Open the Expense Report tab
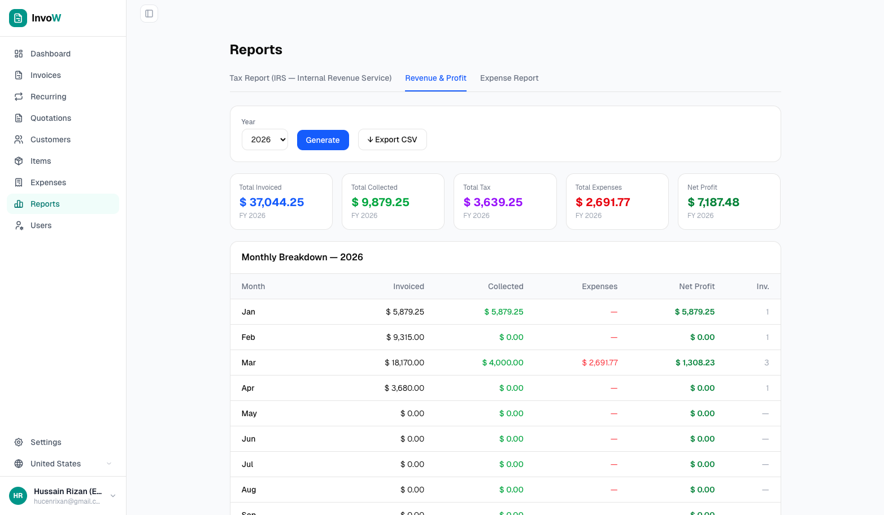This screenshot has height=515, width=884. tap(510, 78)
